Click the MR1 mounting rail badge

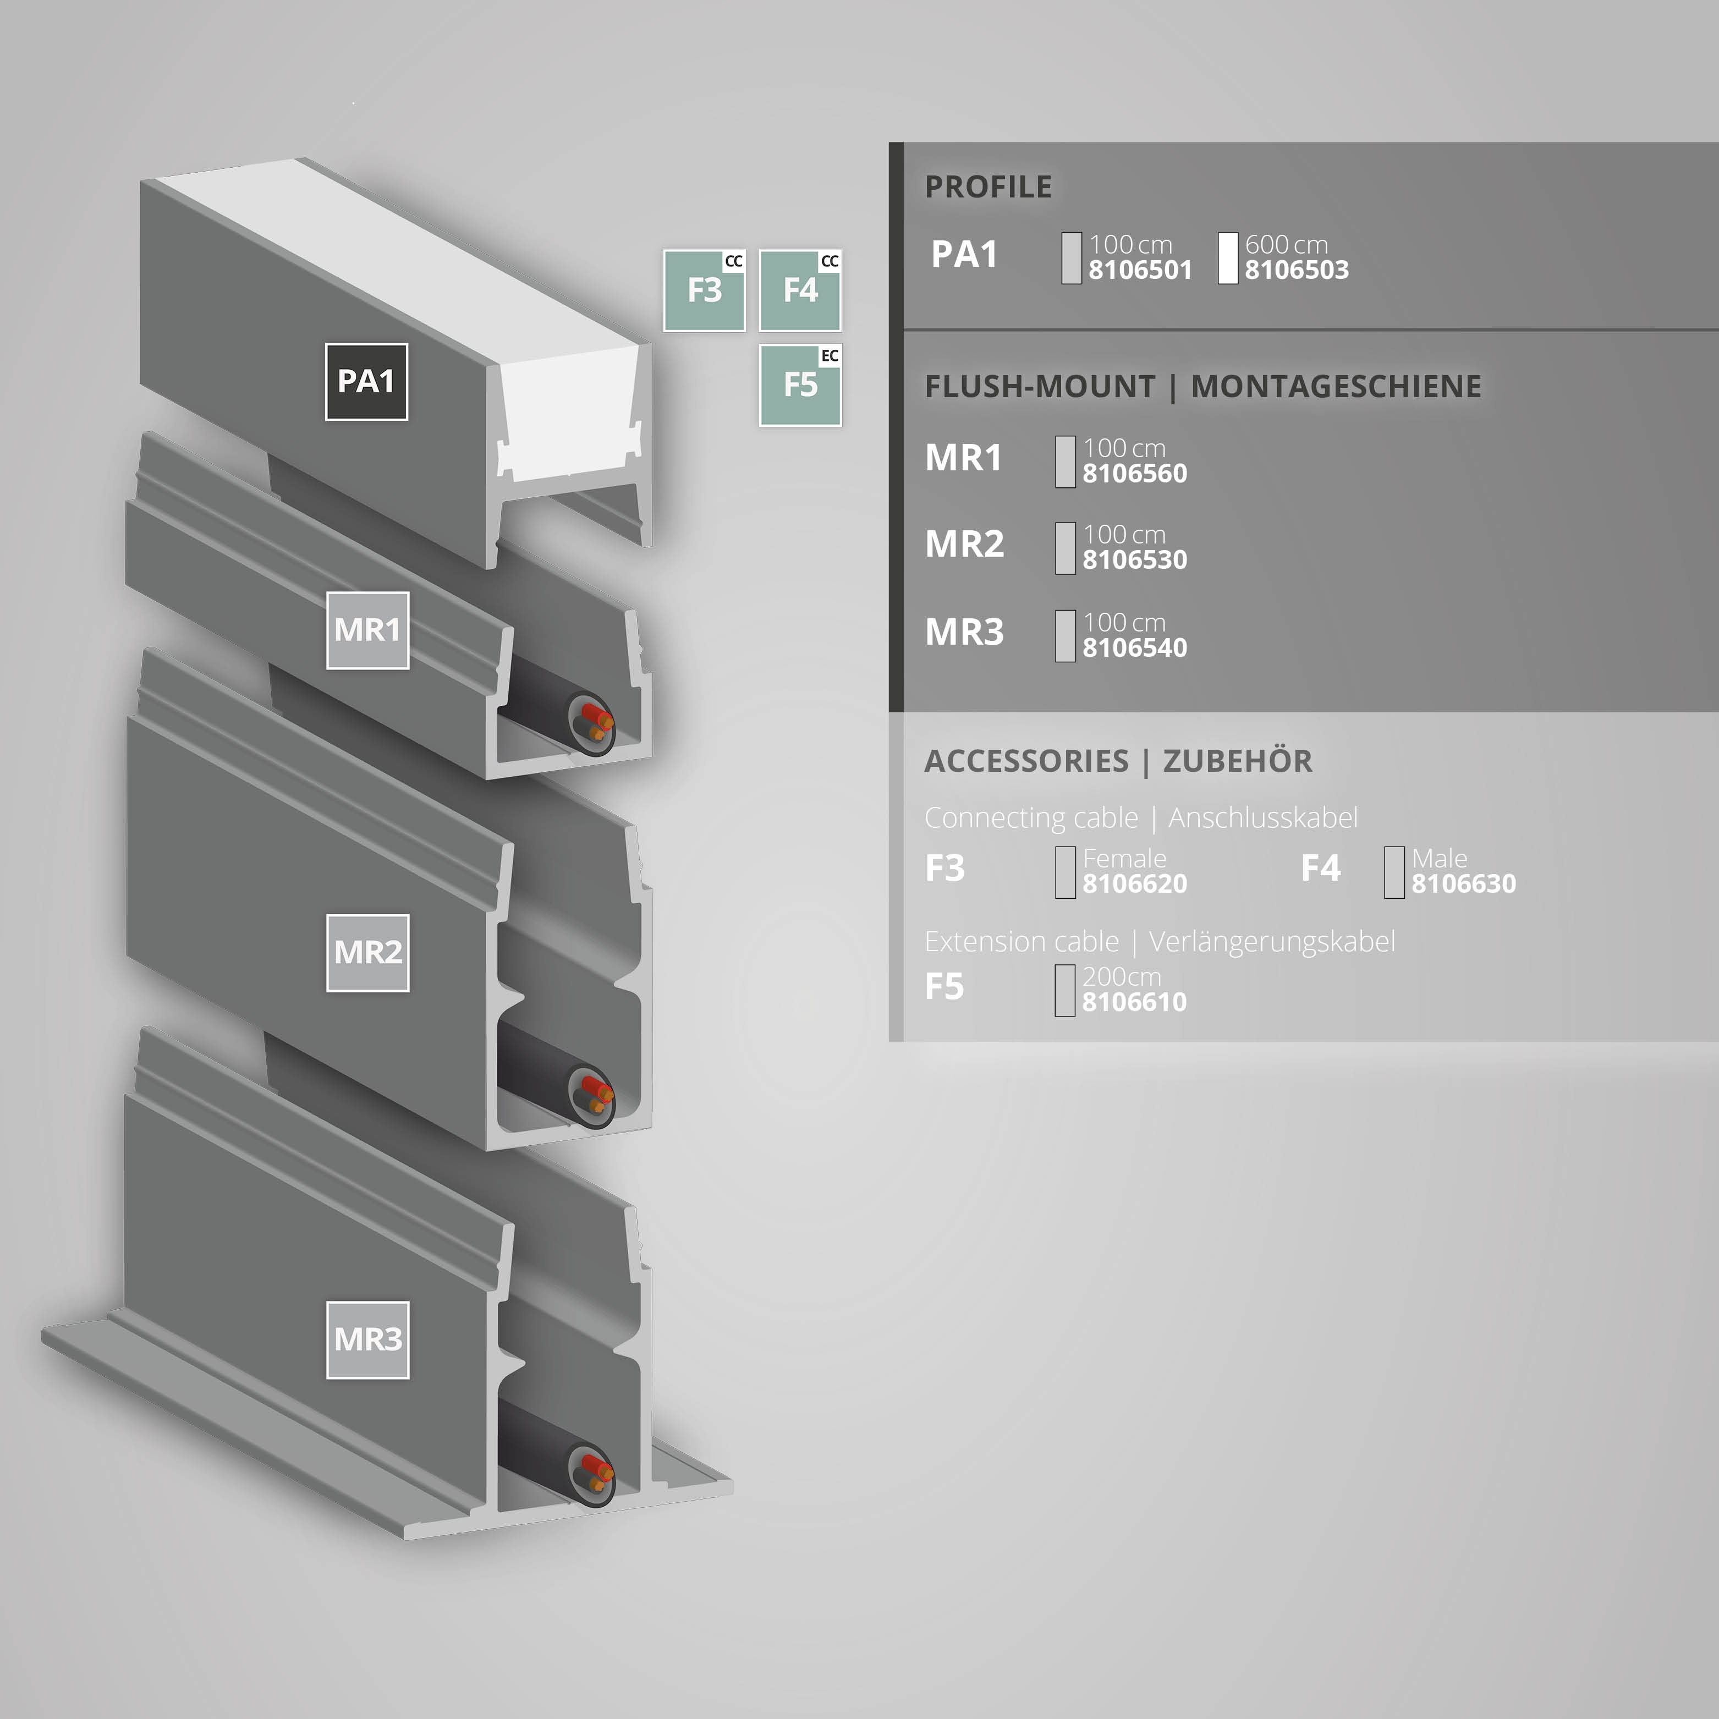tap(367, 630)
